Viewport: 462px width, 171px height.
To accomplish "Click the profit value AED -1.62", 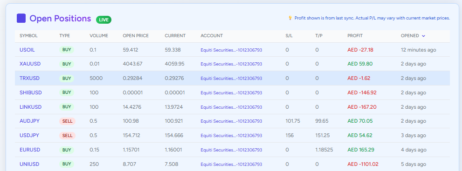I will pyautogui.click(x=359, y=78).
